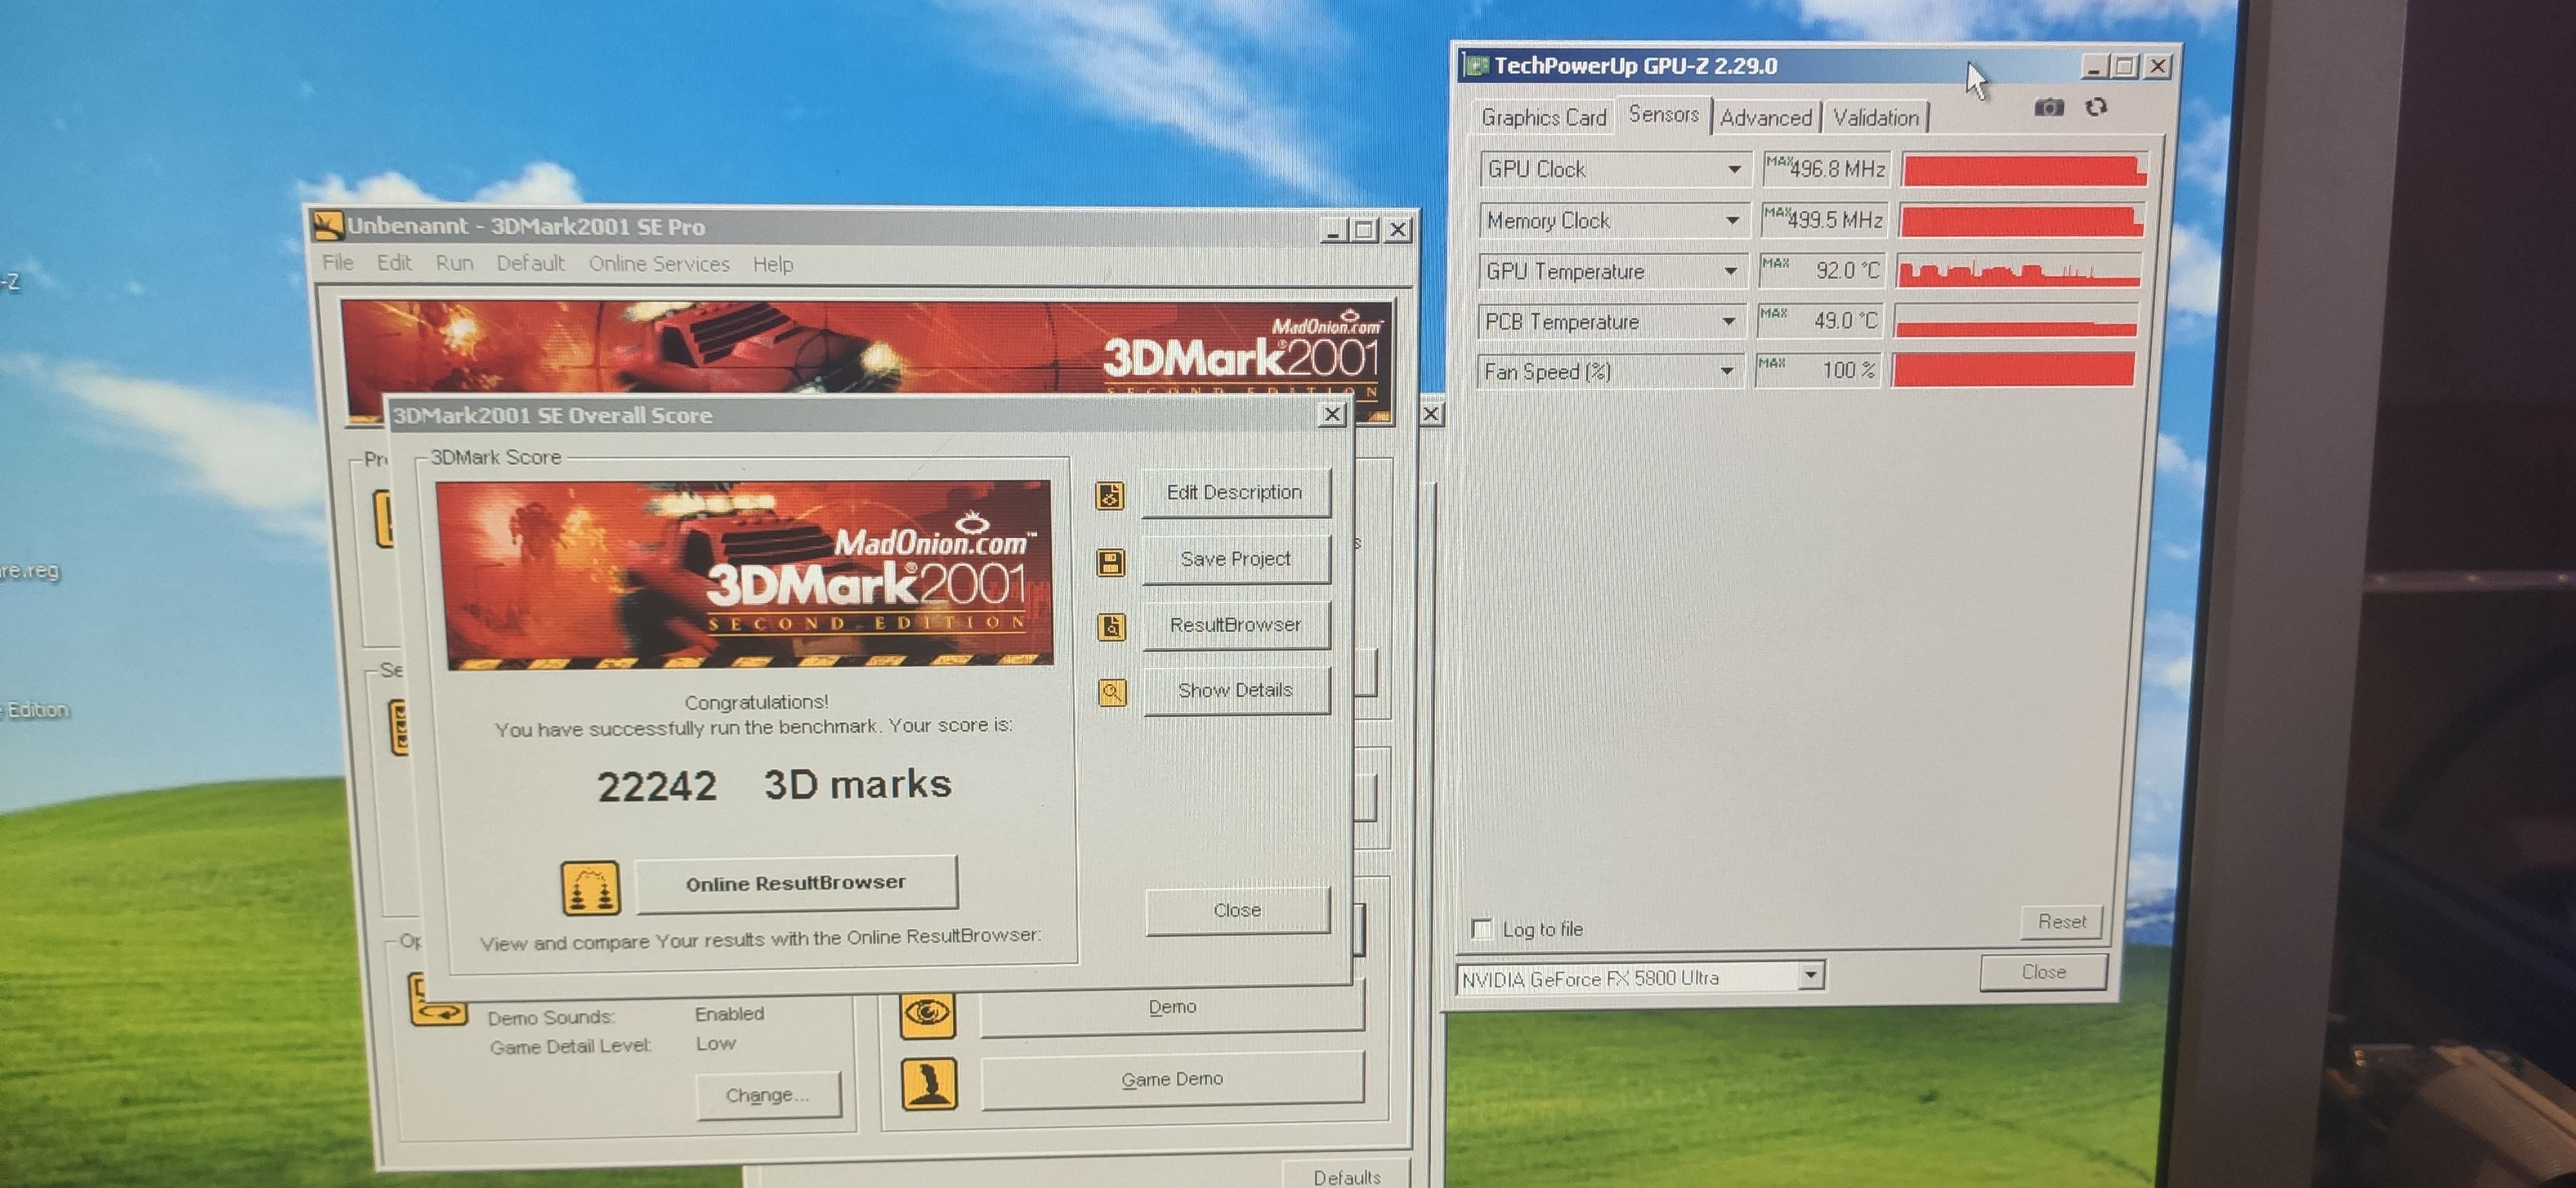This screenshot has width=2576, height=1188.
Task: Click the GPU-Z screenshot camera icon
Action: tap(2049, 107)
